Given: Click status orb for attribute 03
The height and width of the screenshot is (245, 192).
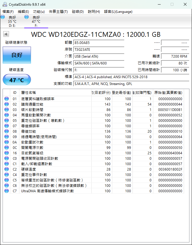Looking at the screenshot, I should pos(7,110).
